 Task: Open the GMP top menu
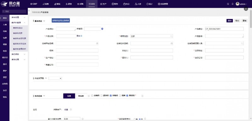[34, 4]
